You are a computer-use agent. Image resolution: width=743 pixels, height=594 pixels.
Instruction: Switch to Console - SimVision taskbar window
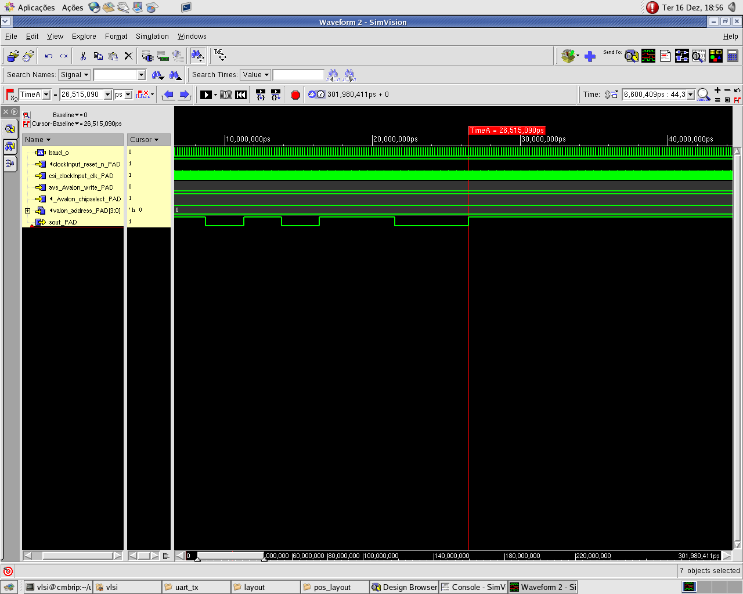click(474, 587)
